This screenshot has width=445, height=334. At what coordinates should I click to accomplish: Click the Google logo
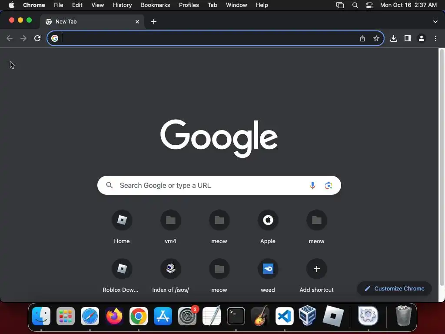coord(219,138)
